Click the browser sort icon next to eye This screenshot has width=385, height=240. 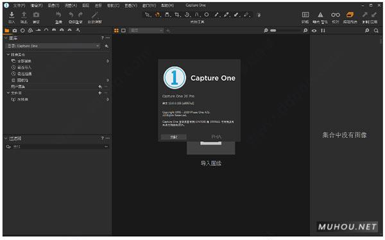click(323, 30)
